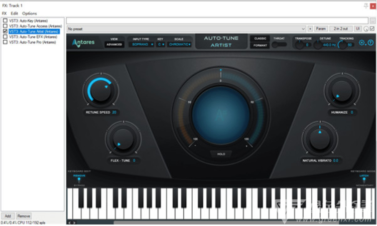
Task: Select VST3: Auto-Tune Access (Antares) in list
Action: [x=36, y=26]
